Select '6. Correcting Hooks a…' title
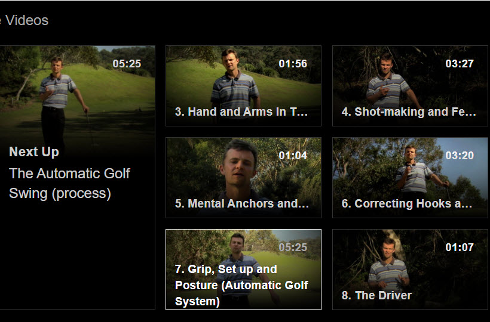490x322 pixels. pyautogui.click(x=407, y=203)
